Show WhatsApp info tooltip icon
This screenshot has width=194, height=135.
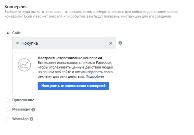[32, 119]
